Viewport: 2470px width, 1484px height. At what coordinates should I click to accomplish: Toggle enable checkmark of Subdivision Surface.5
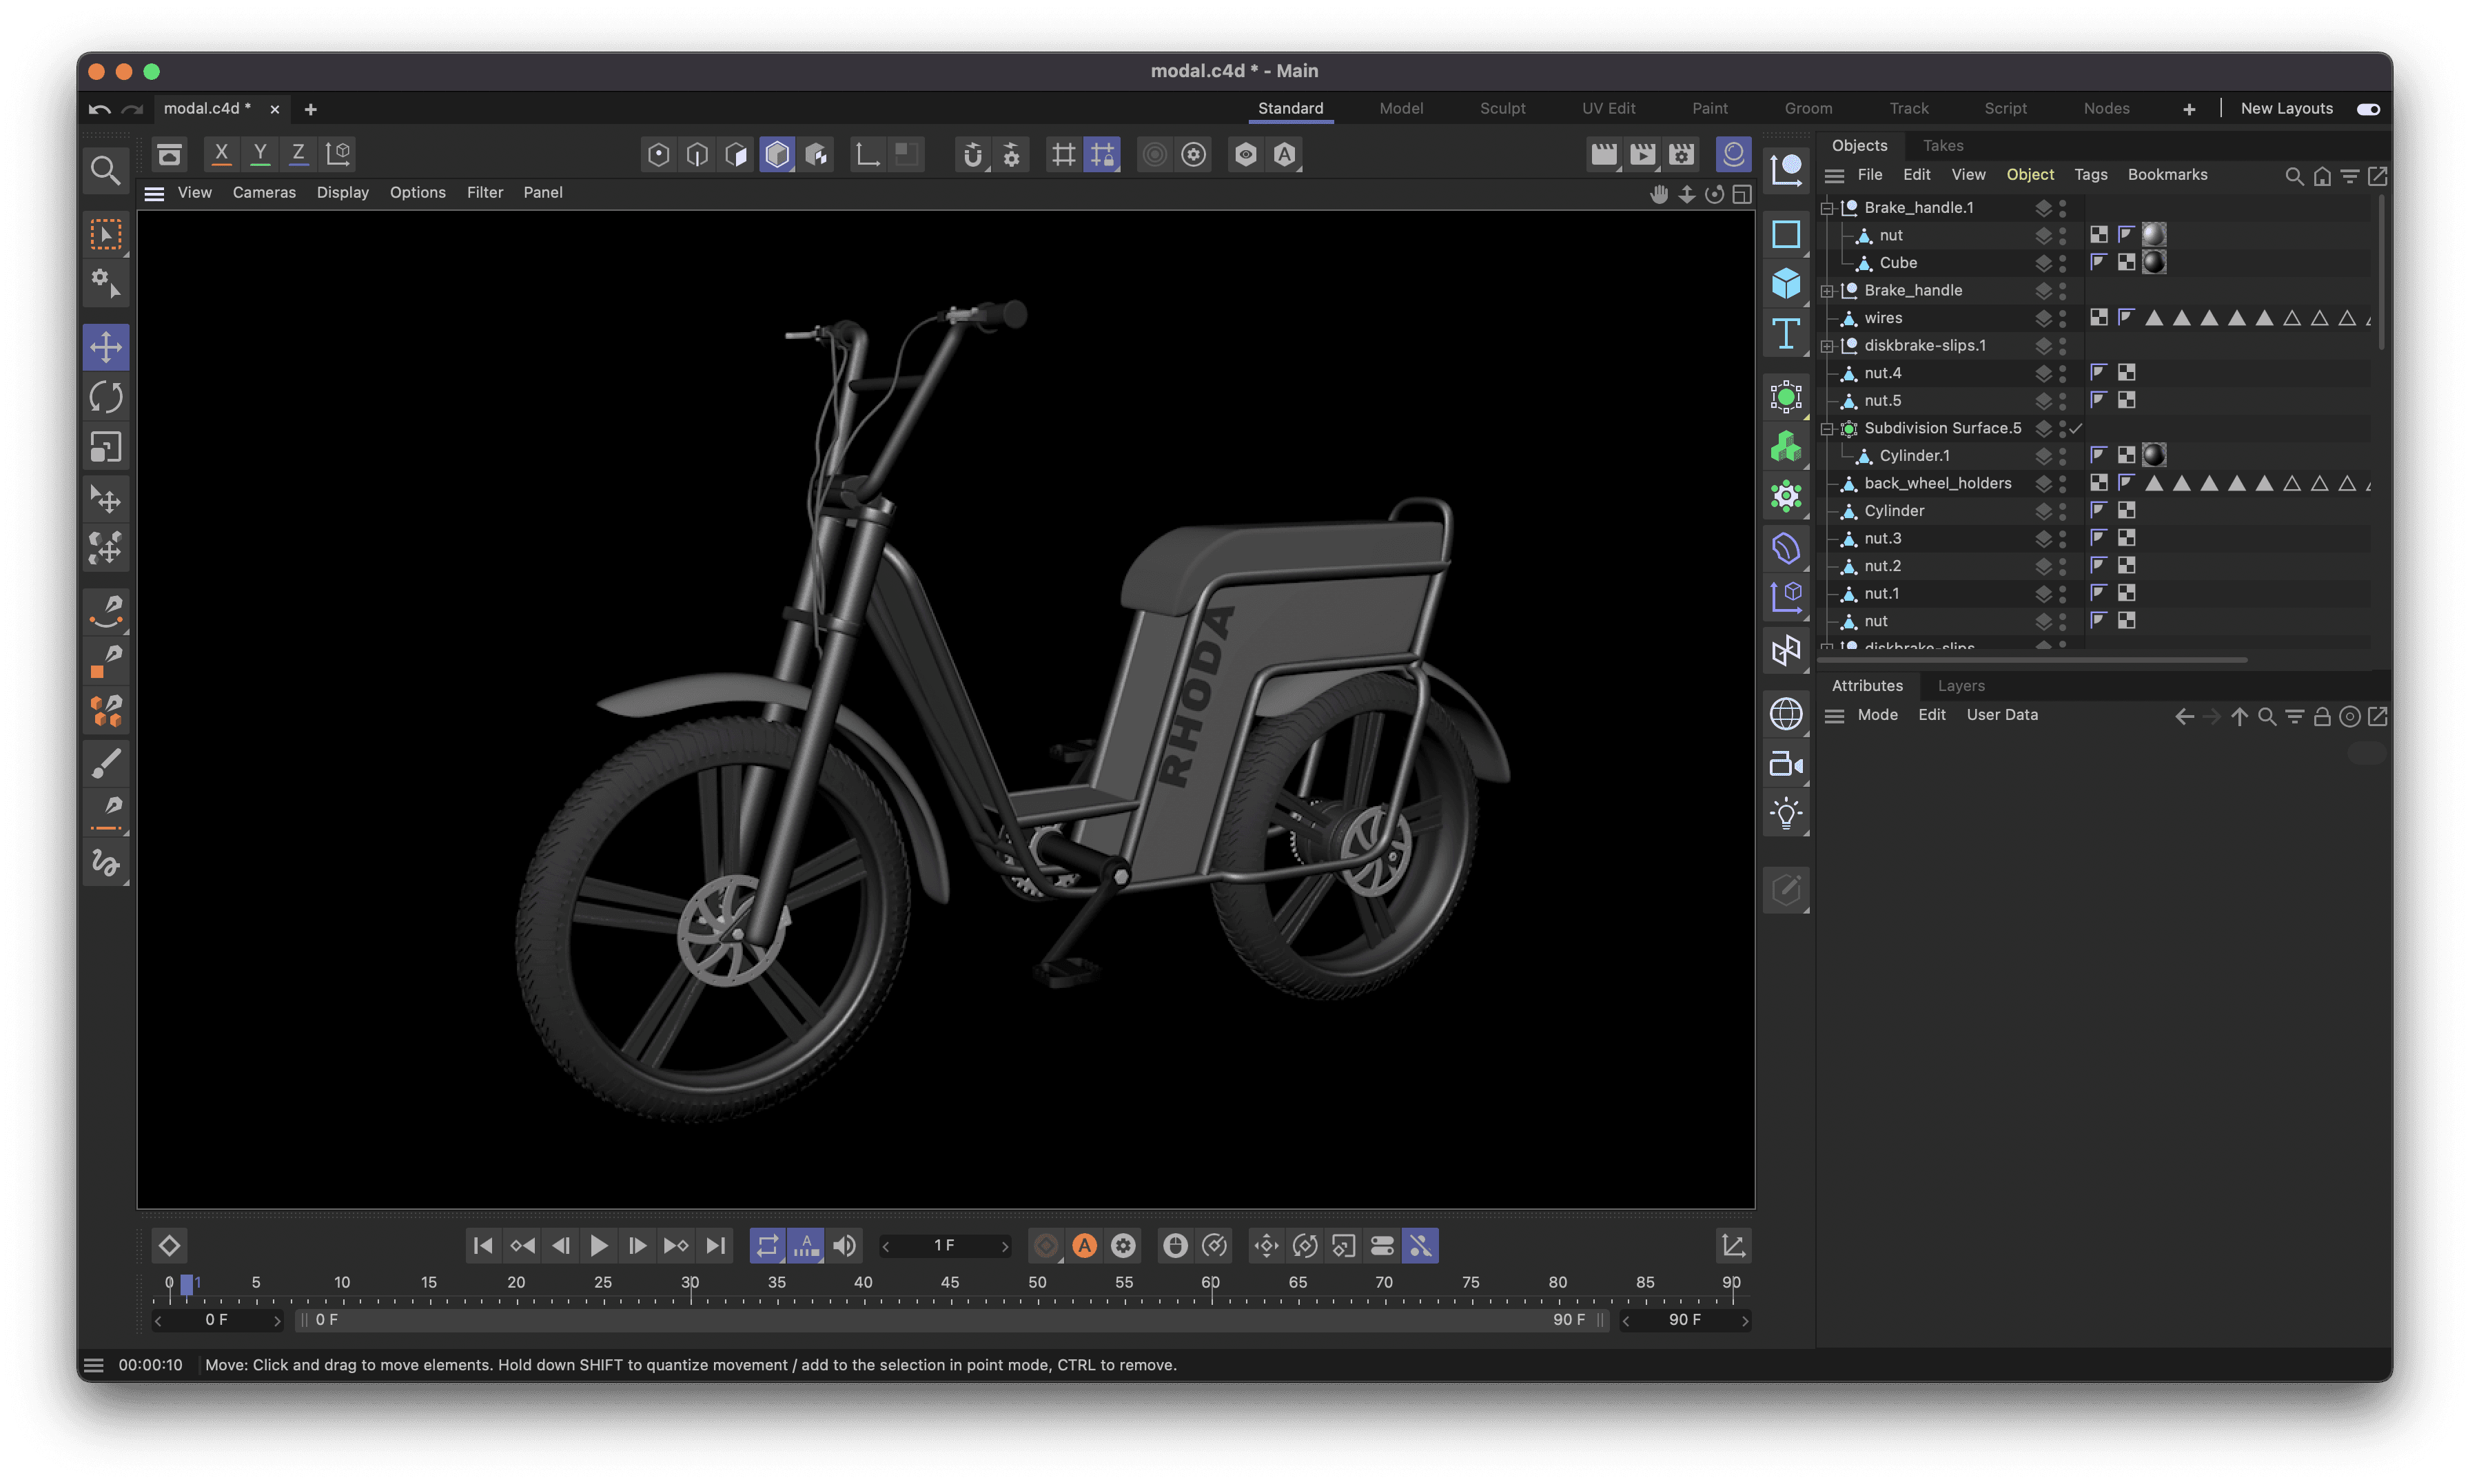pos(2076,428)
